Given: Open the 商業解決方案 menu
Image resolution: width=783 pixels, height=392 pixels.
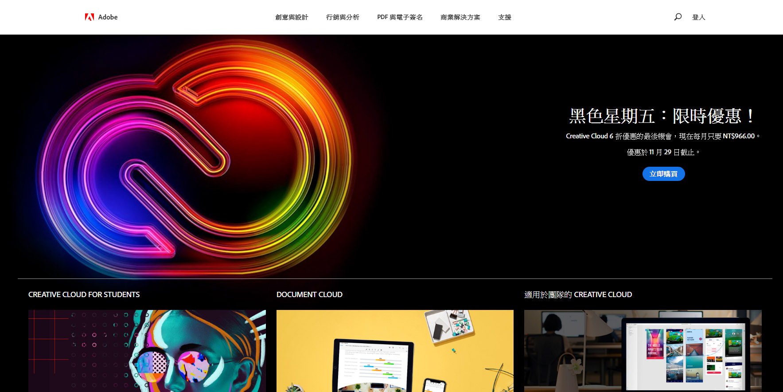Looking at the screenshot, I should (x=460, y=17).
